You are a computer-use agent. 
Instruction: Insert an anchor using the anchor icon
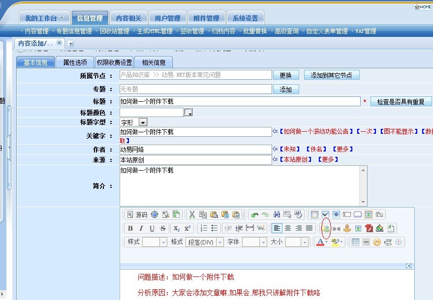(x=347, y=228)
